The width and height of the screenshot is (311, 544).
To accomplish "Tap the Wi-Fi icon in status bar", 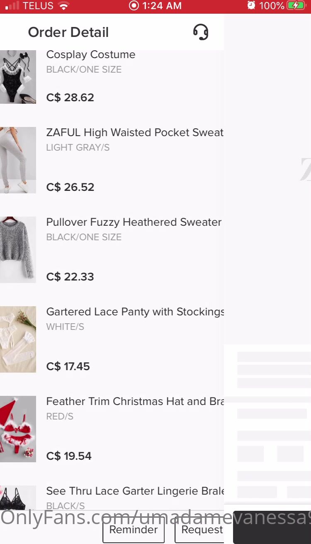I will (x=63, y=6).
